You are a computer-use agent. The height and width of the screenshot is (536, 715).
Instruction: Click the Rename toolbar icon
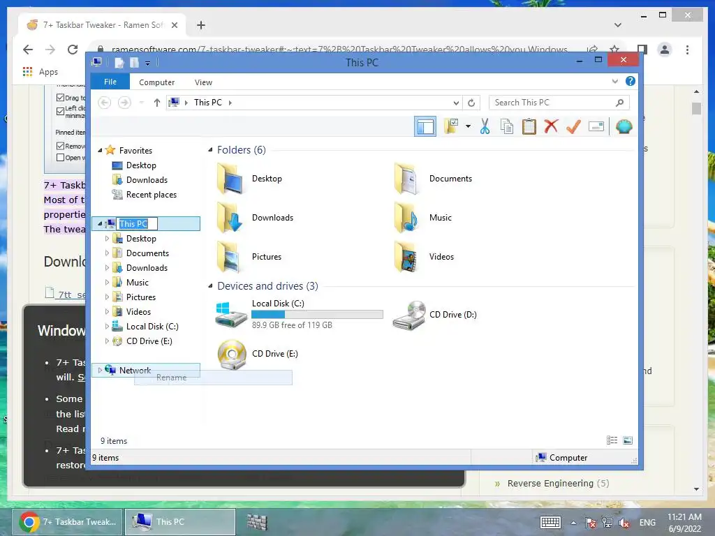pyautogui.click(x=596, y=126)
